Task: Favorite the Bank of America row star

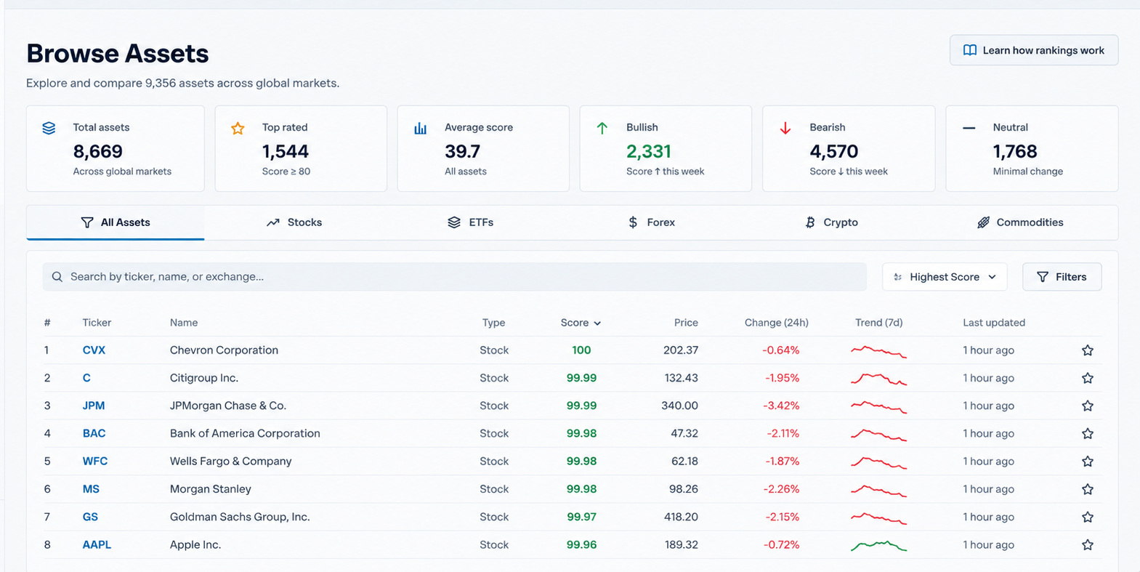Action: pos(1087,434)
